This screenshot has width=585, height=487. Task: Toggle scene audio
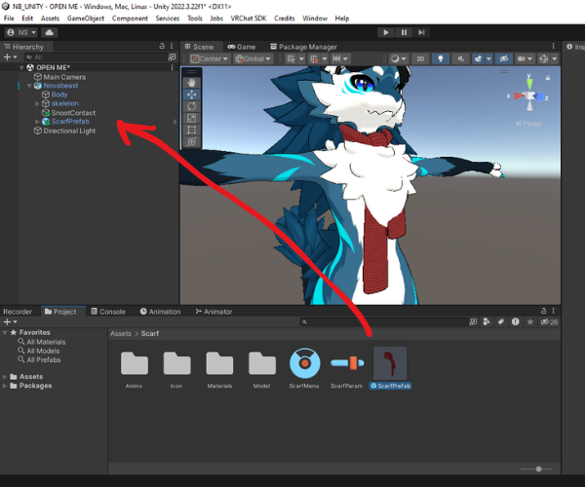tap(460, 58)
